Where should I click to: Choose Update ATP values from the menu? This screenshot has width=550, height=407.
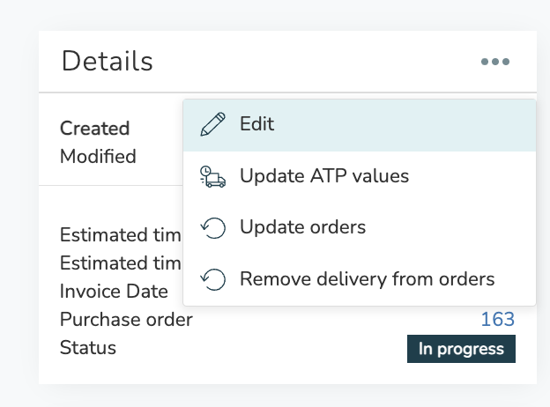coord(360,176)
